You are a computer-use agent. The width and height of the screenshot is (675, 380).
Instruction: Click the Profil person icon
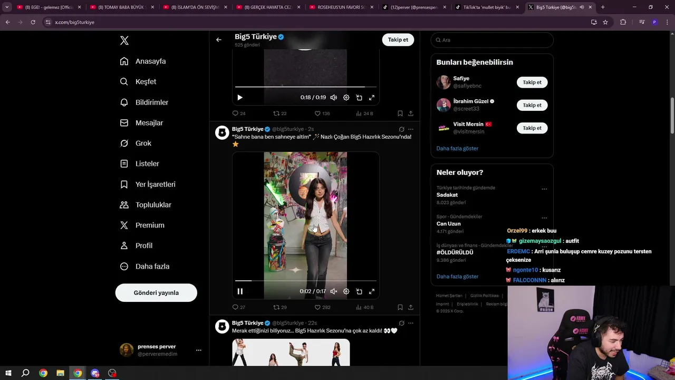point(124,246)
